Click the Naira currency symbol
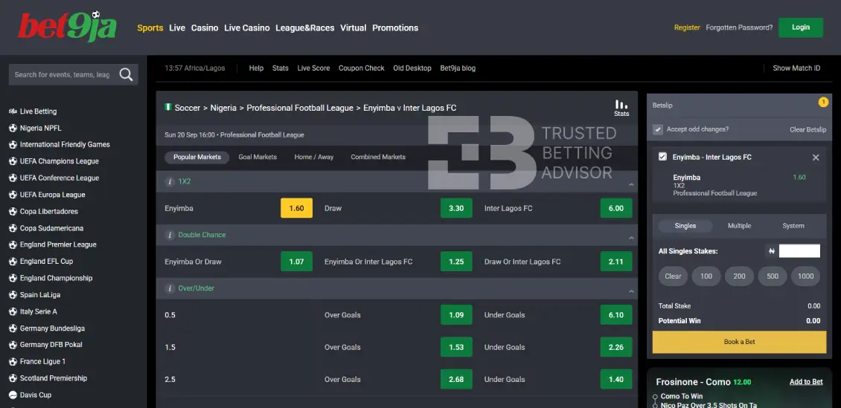 click(771, 250)
